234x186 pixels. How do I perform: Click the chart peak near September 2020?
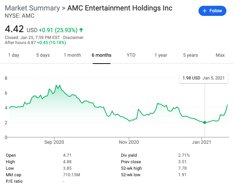click(x=56, y=85)
